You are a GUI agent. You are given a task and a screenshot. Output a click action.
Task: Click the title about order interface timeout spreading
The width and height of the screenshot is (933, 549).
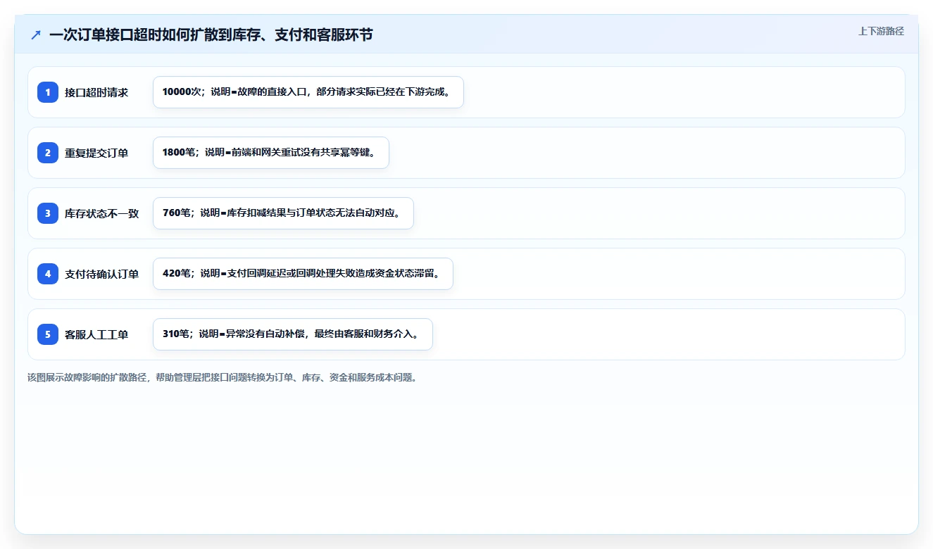[211, 34]
